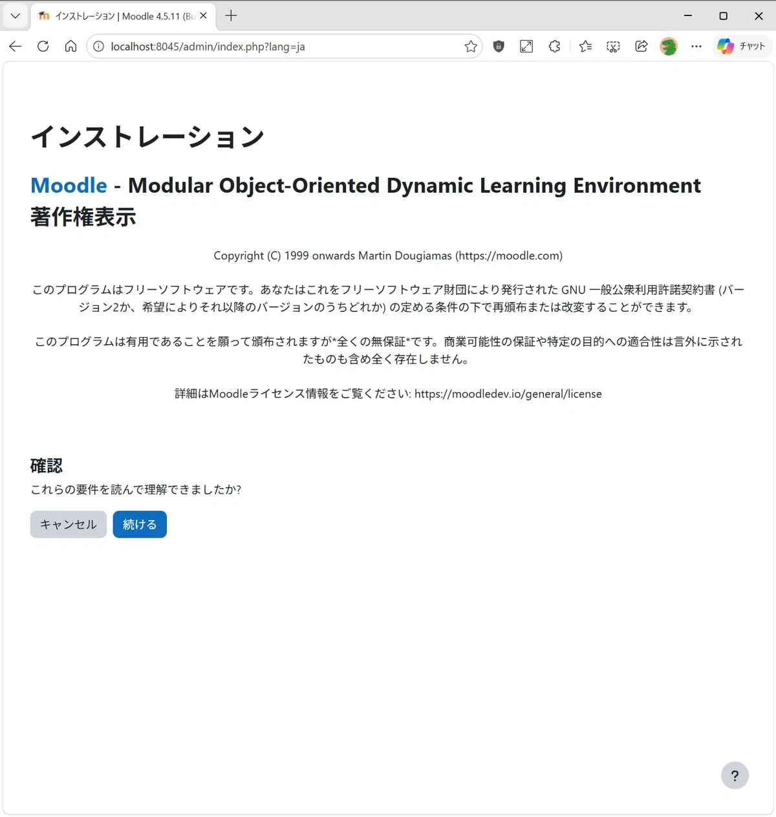
Task: Click the Copyright (C) 1999 onwards line
Action: (388, 256)
